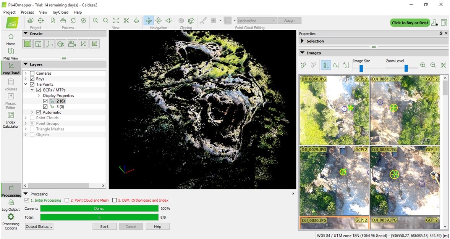Click the zoom in magnifier in toolbar
This screenshot has width=450, height=239.
pyautogui.click(x=96, y=21)
